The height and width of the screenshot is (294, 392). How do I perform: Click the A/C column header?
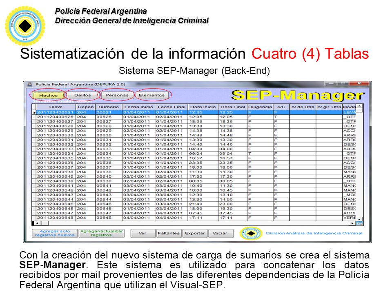coord(281,107)
